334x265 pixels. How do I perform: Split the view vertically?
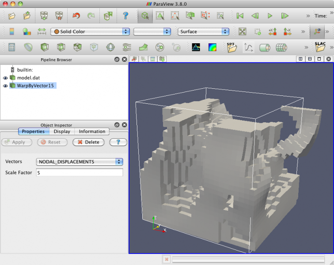(310, 59)
